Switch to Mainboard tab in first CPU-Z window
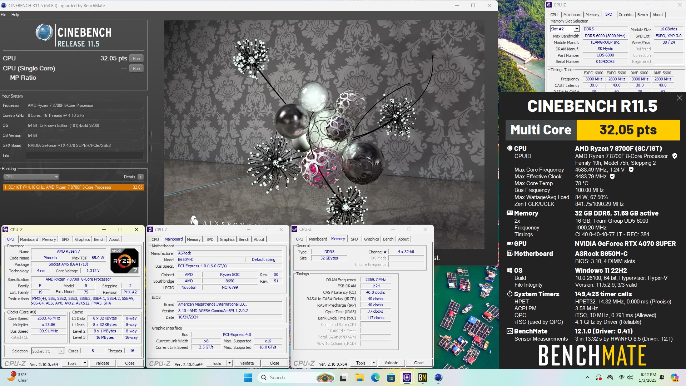Screen dimensions: 686x386 [x=29, y=239]
